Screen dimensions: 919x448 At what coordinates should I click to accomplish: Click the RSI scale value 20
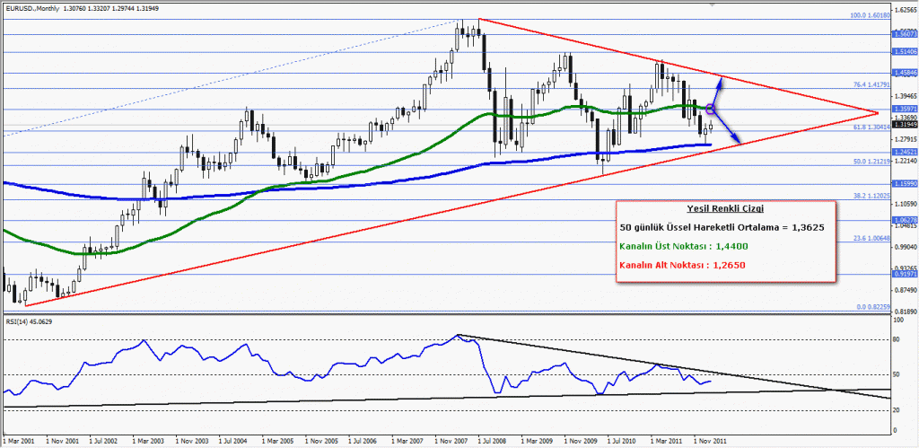(x=897, y=409)
